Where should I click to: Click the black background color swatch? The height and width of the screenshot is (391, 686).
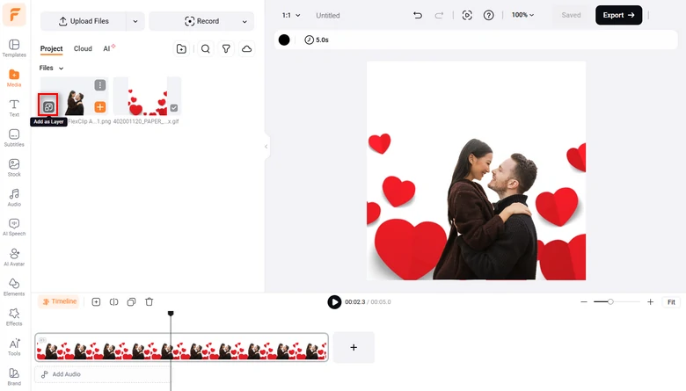pyautogui.click(x=284, y=40)
